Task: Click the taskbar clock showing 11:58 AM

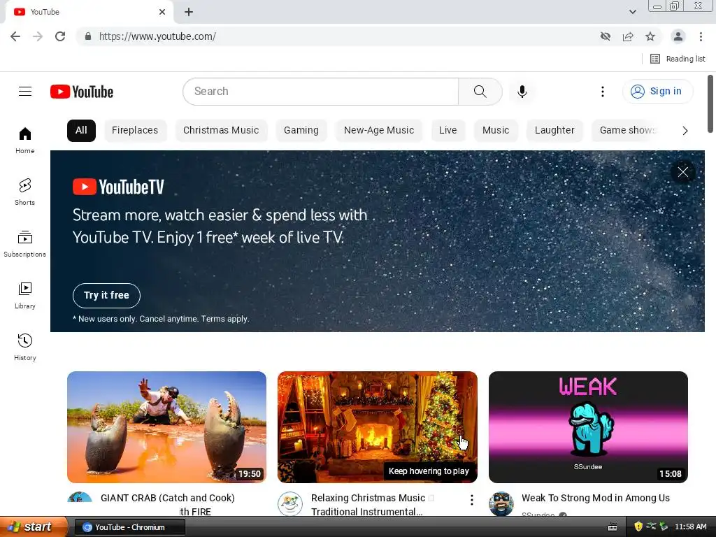Action: click(690, 527)
